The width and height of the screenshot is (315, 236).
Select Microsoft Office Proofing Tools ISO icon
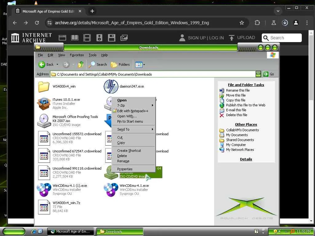click(x=44, y=121)
